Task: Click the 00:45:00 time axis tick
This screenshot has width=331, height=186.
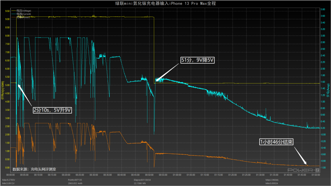Action: point(135,175)
